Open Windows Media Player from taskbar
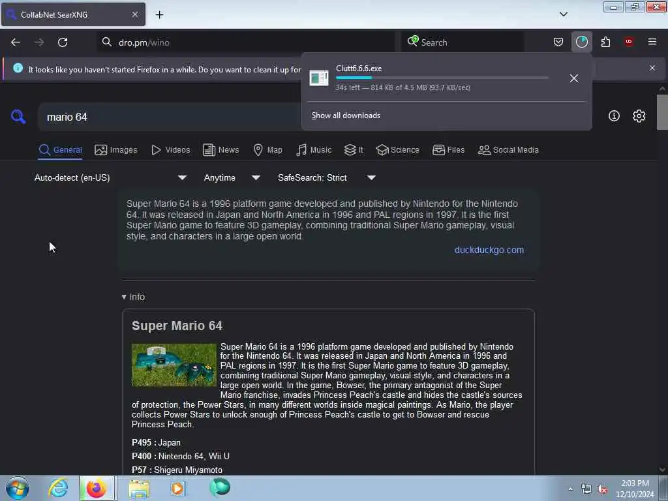The width and height of the screenshot is (668, 501). click(x=178, y=488)
